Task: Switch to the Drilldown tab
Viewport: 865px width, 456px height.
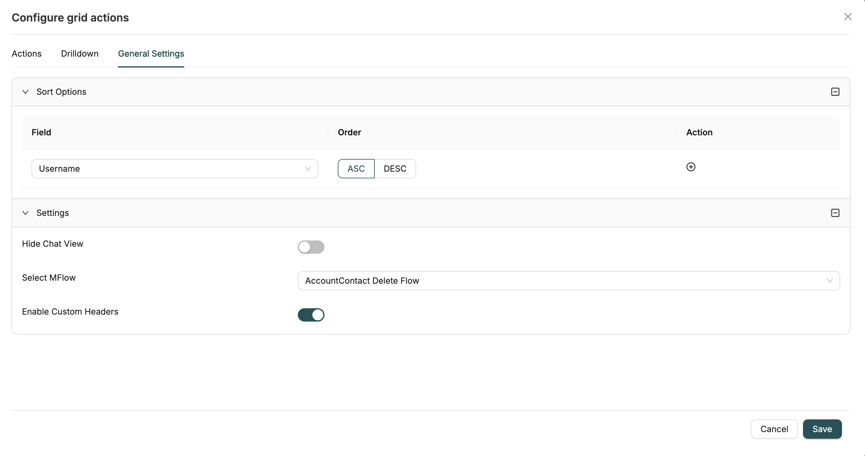Action: click(80, 53)
